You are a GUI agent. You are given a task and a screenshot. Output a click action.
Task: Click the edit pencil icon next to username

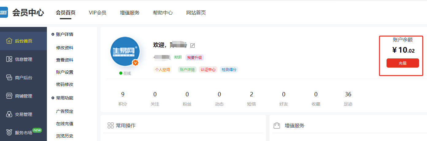click(193, 46)
